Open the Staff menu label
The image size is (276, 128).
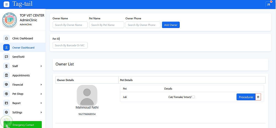15,66
